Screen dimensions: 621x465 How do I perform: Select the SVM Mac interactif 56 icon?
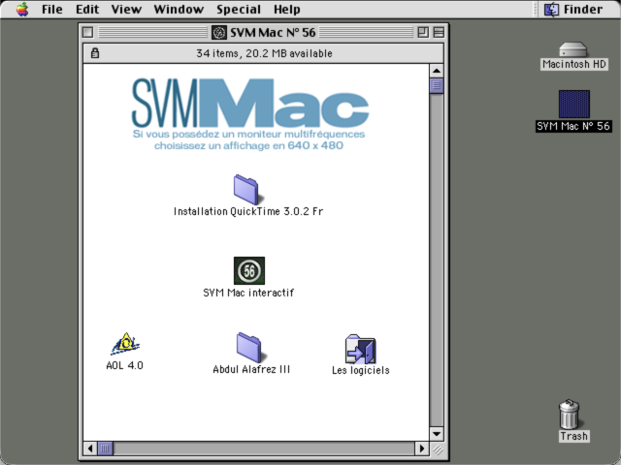tap(249, 271)
